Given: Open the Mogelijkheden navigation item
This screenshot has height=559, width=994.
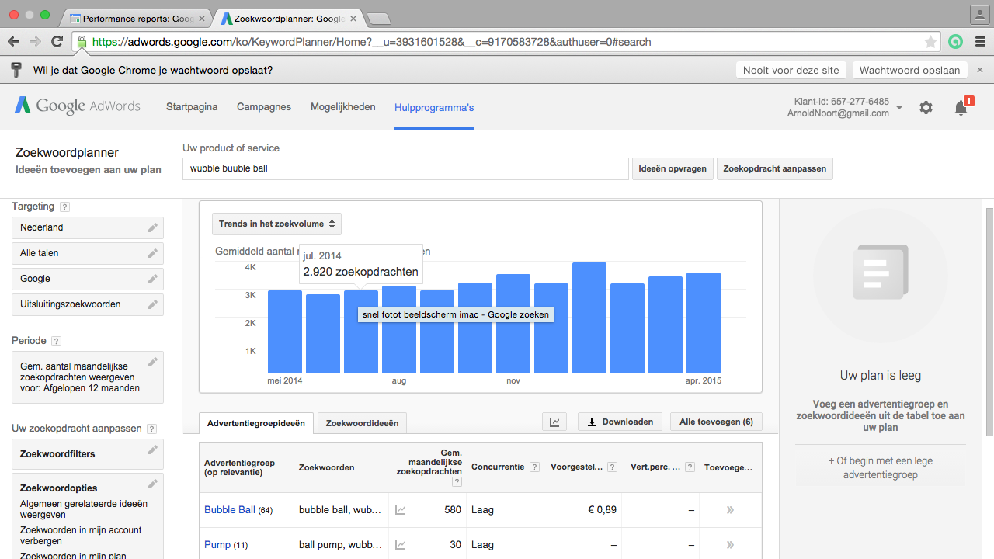Looking at the screenshot, I should click(343, 107).
